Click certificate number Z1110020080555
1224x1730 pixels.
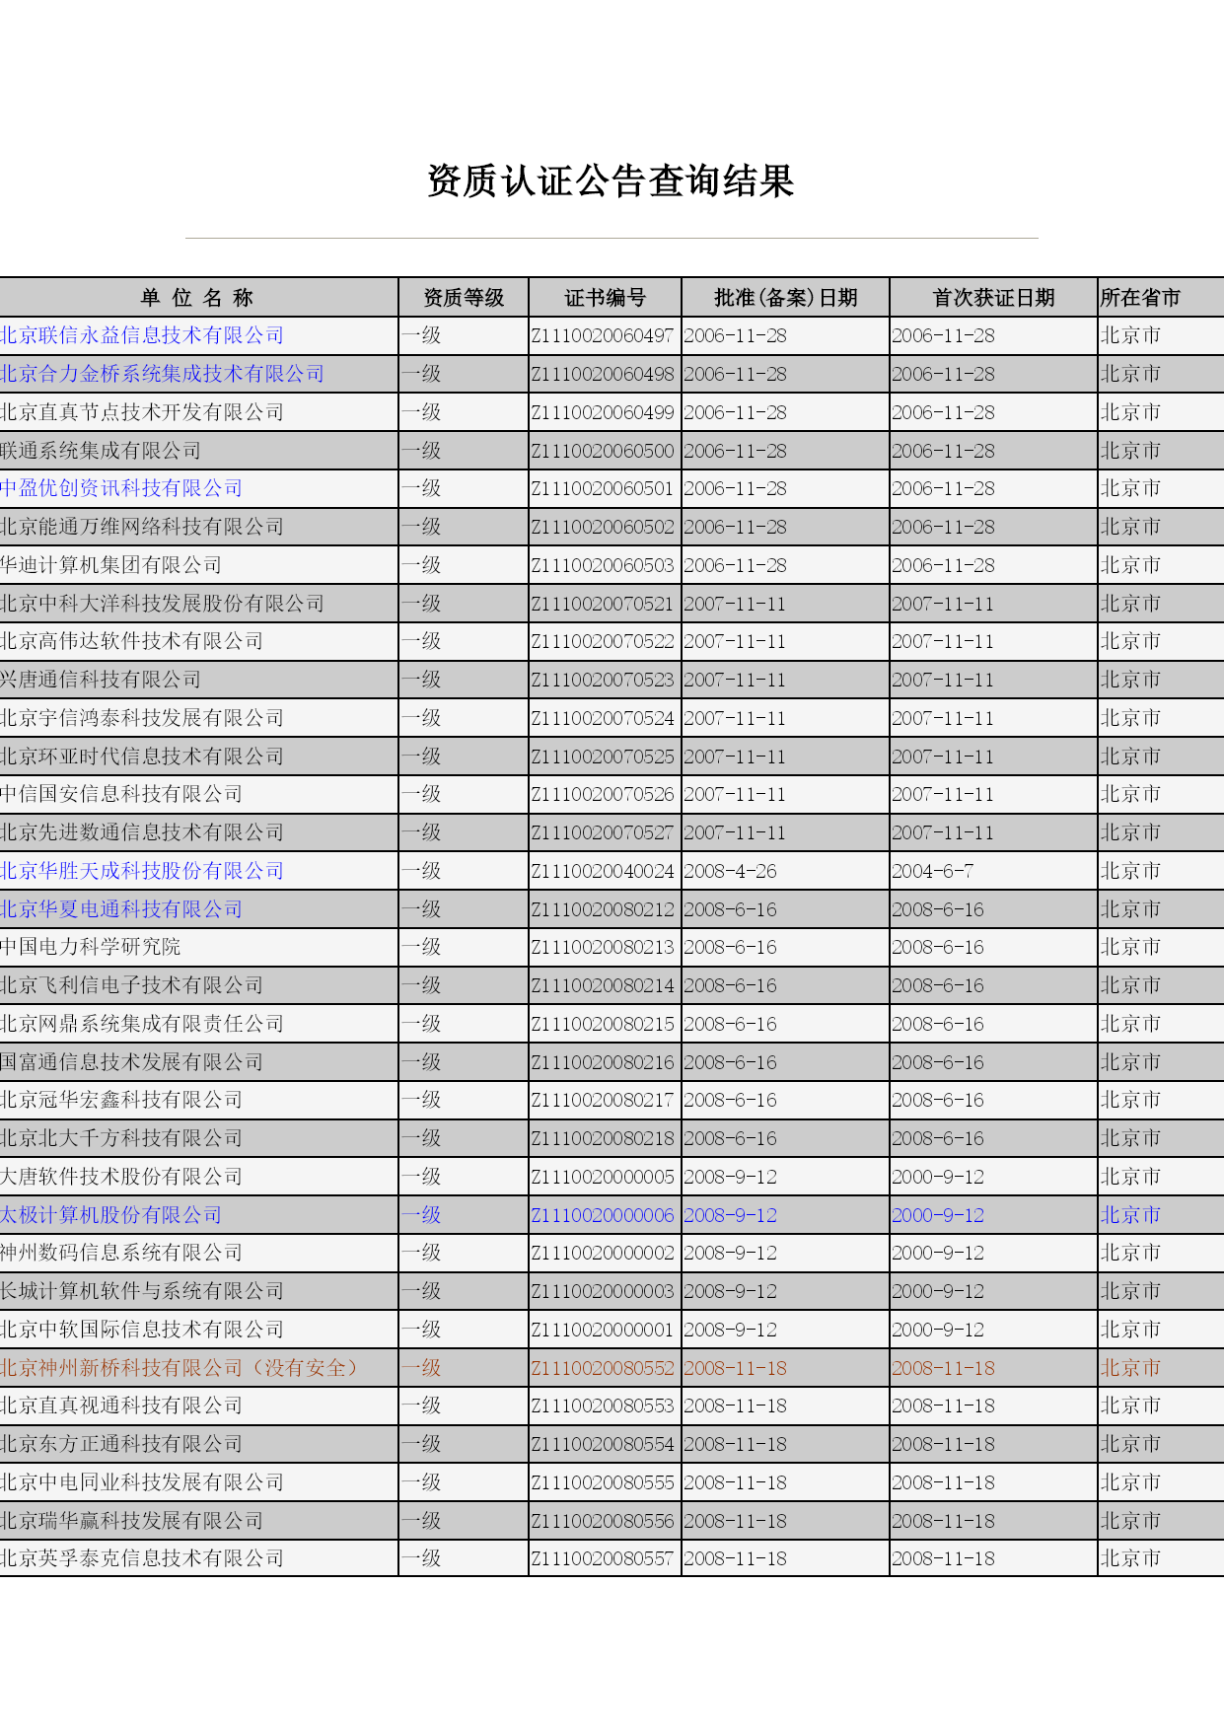(x=603, y=1482)
